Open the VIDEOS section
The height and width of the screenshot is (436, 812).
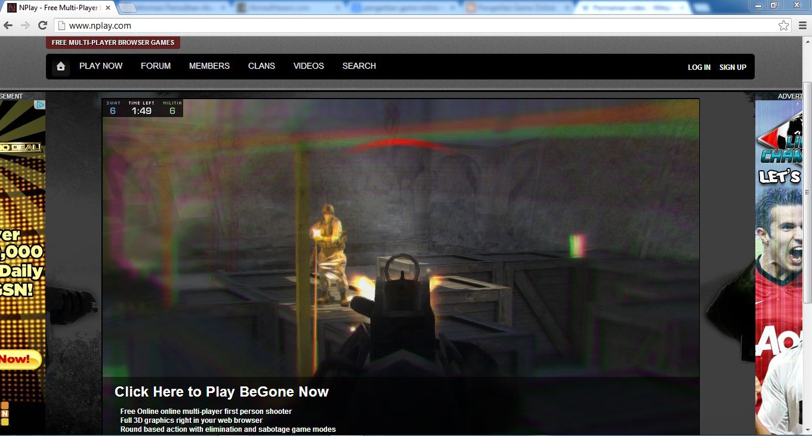(308, 66)
